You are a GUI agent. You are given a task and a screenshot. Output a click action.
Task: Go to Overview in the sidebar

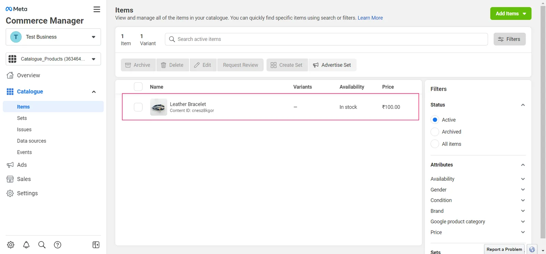point(29,75)
